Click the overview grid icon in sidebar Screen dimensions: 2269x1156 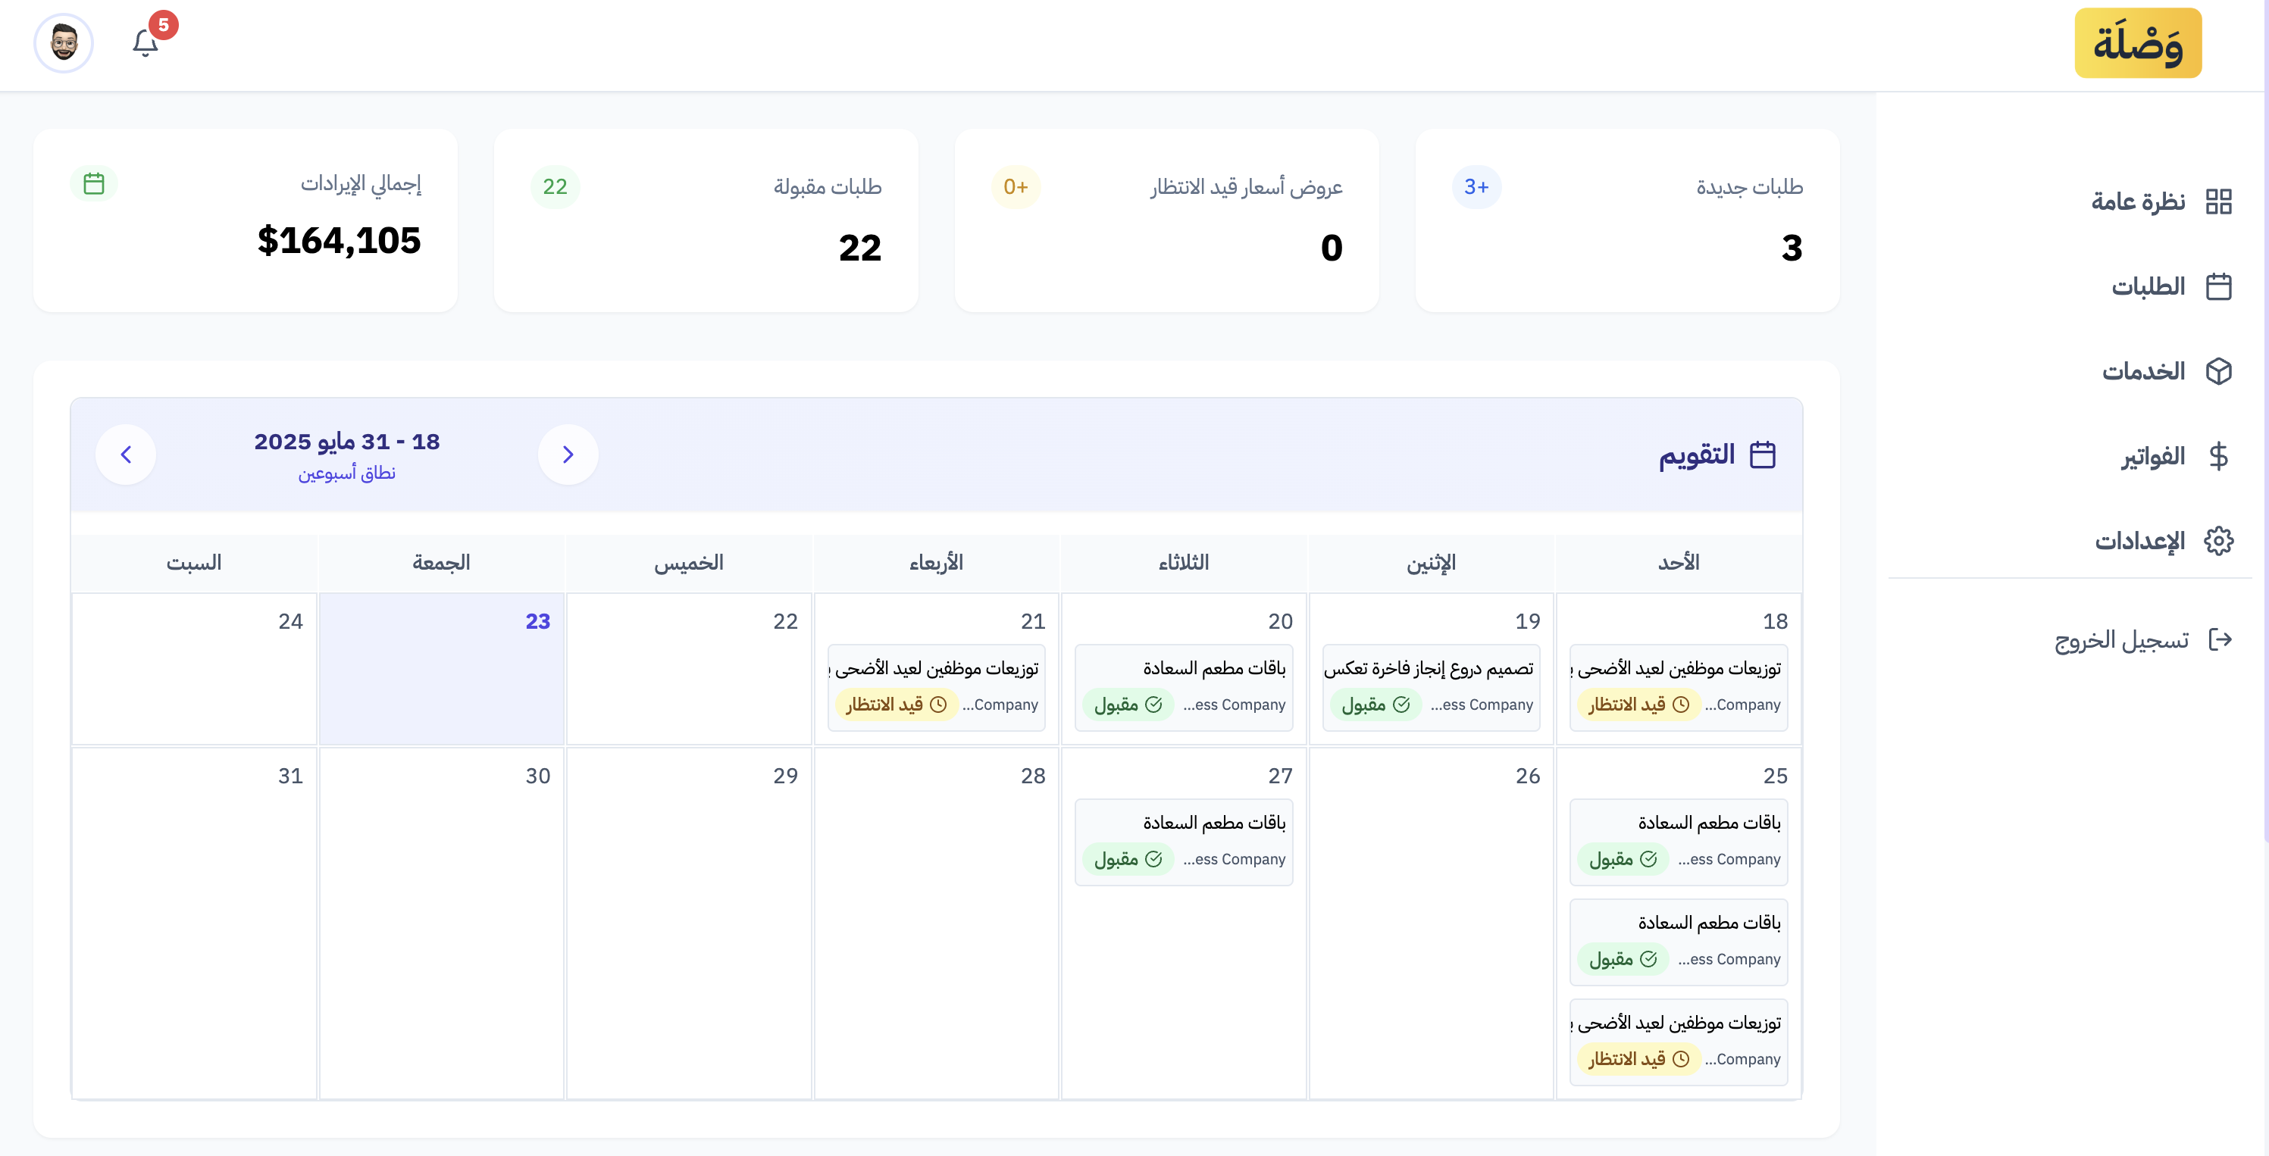tap(2218, 202)
